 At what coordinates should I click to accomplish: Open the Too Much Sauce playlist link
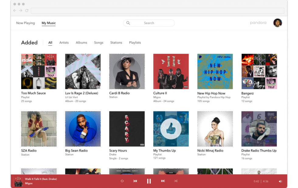point(33,93)
